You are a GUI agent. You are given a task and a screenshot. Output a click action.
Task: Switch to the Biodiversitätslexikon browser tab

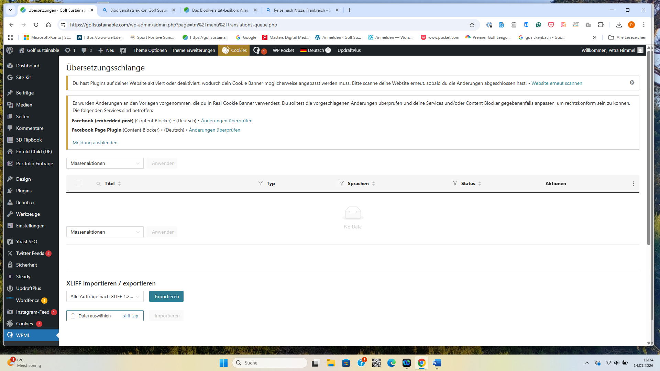pyautogui.click(x=138, y=10)
